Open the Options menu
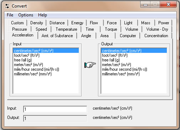180x130 pixels. [26, 15]
